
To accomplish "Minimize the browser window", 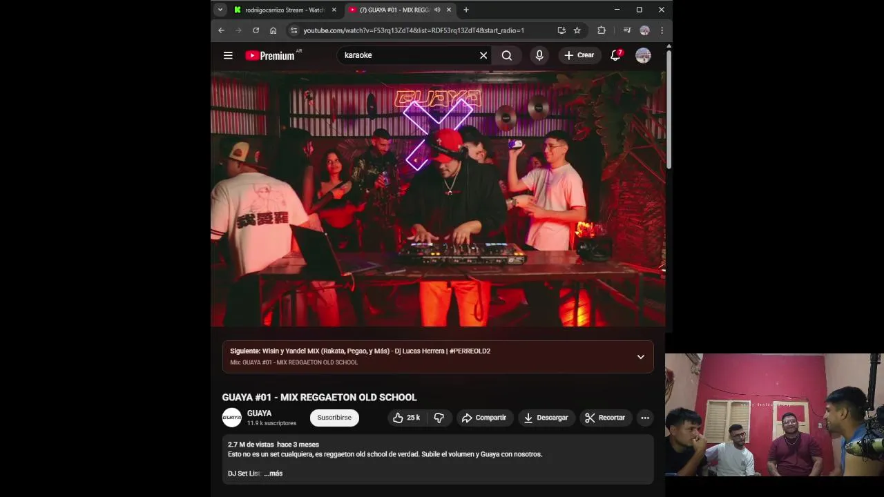I will [x=617, y=10].
